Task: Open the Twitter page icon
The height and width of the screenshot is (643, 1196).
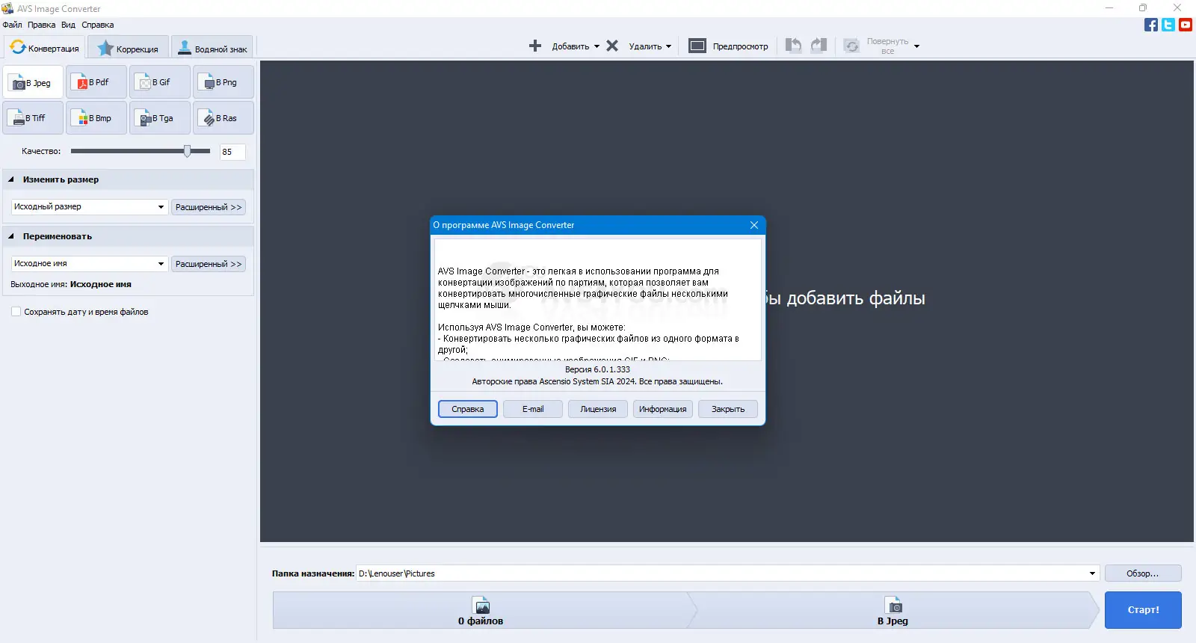Action: pos(1168,25)
